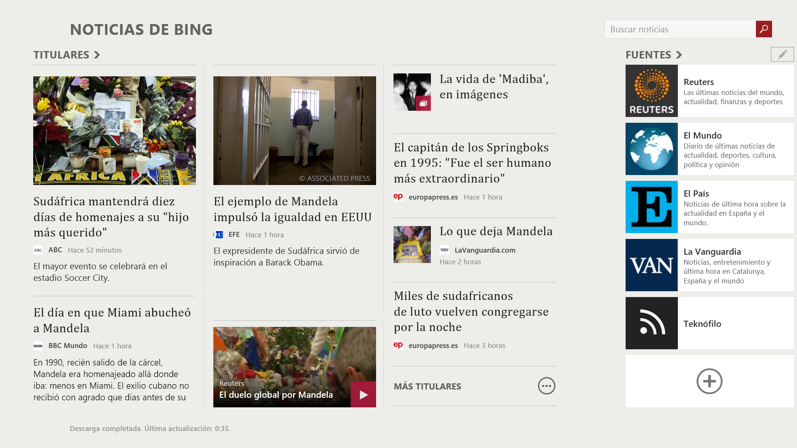This screenshot has width=797, height=448.
Task: Expand the Titulares section chevron
Action: 97,55
